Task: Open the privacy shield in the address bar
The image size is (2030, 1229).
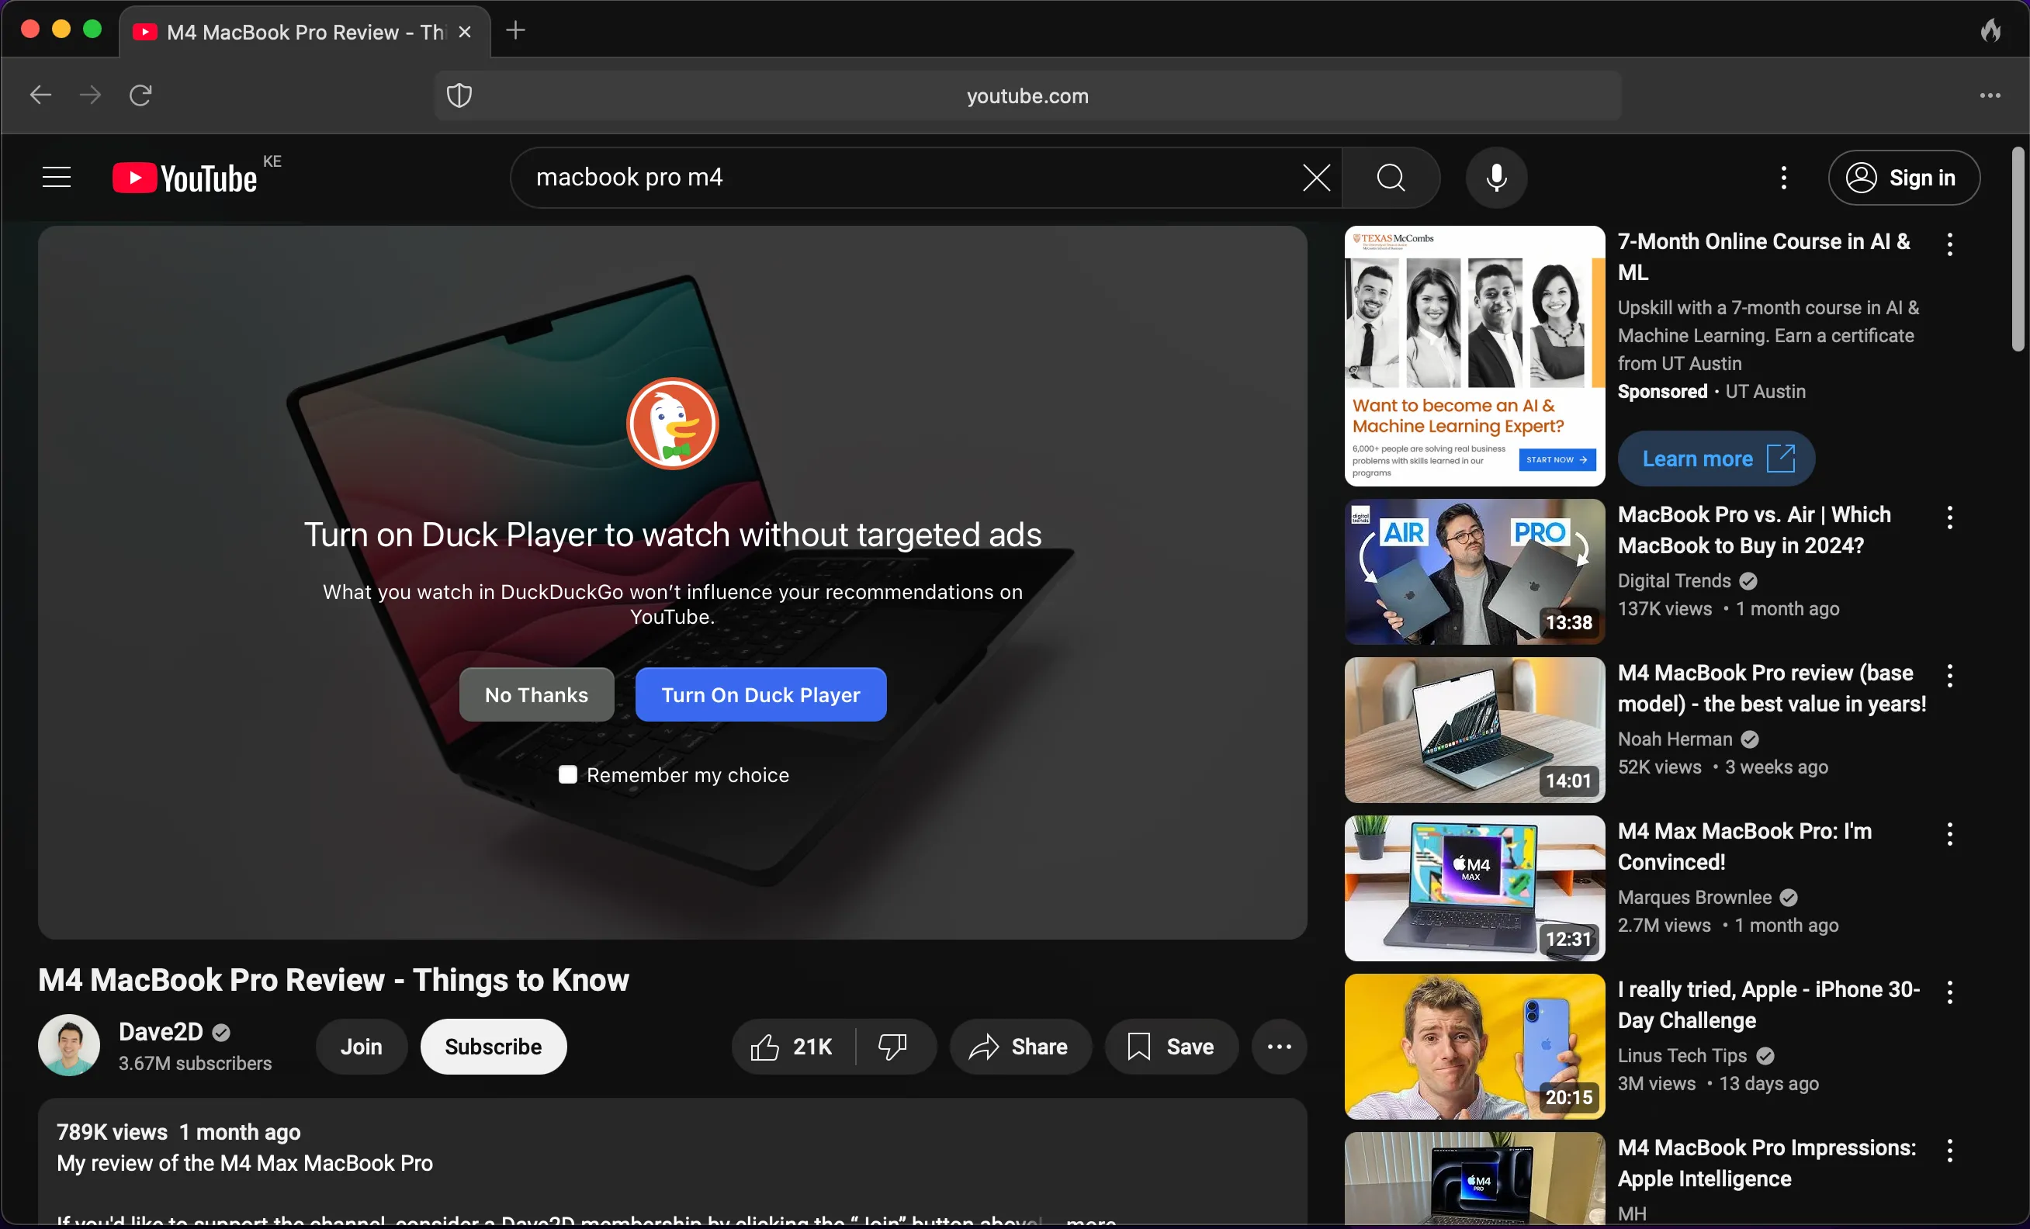Action: [459, 95]
